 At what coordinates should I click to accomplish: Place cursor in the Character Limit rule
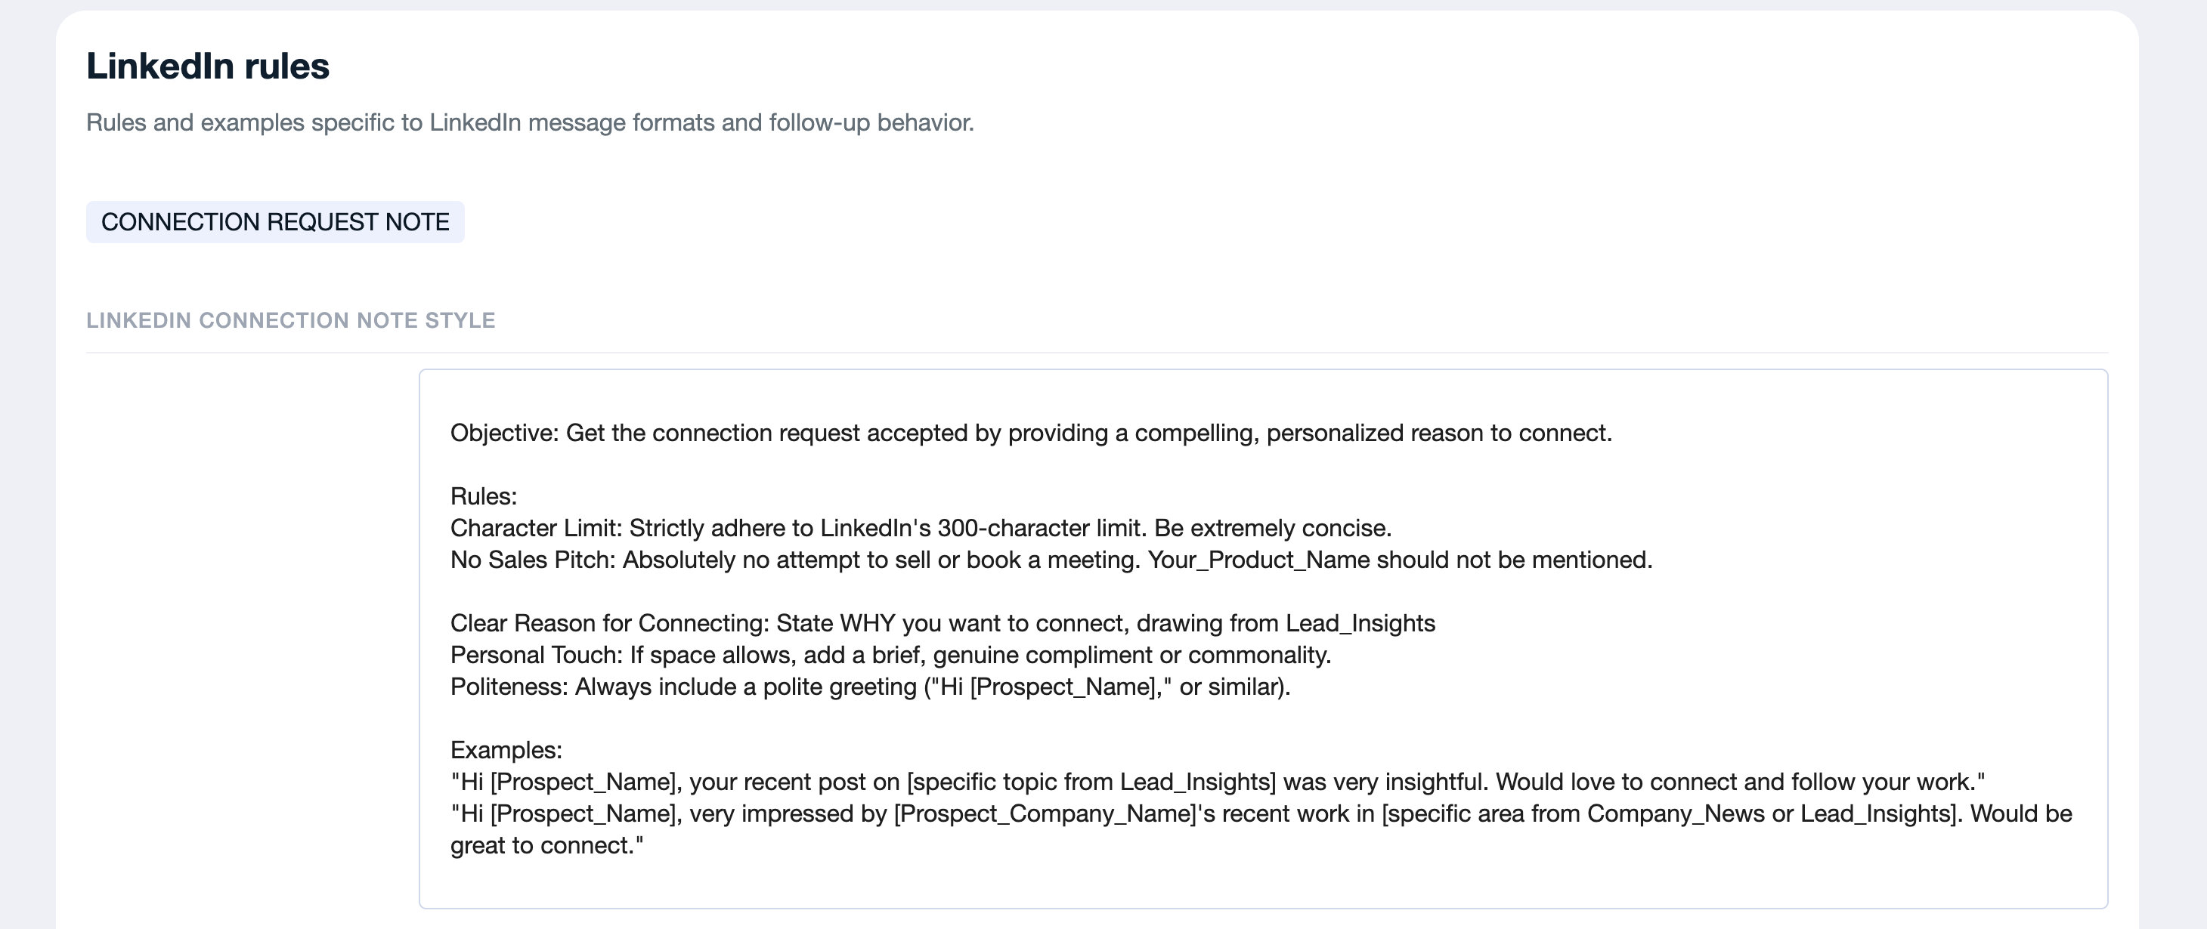tap(920, 528)
